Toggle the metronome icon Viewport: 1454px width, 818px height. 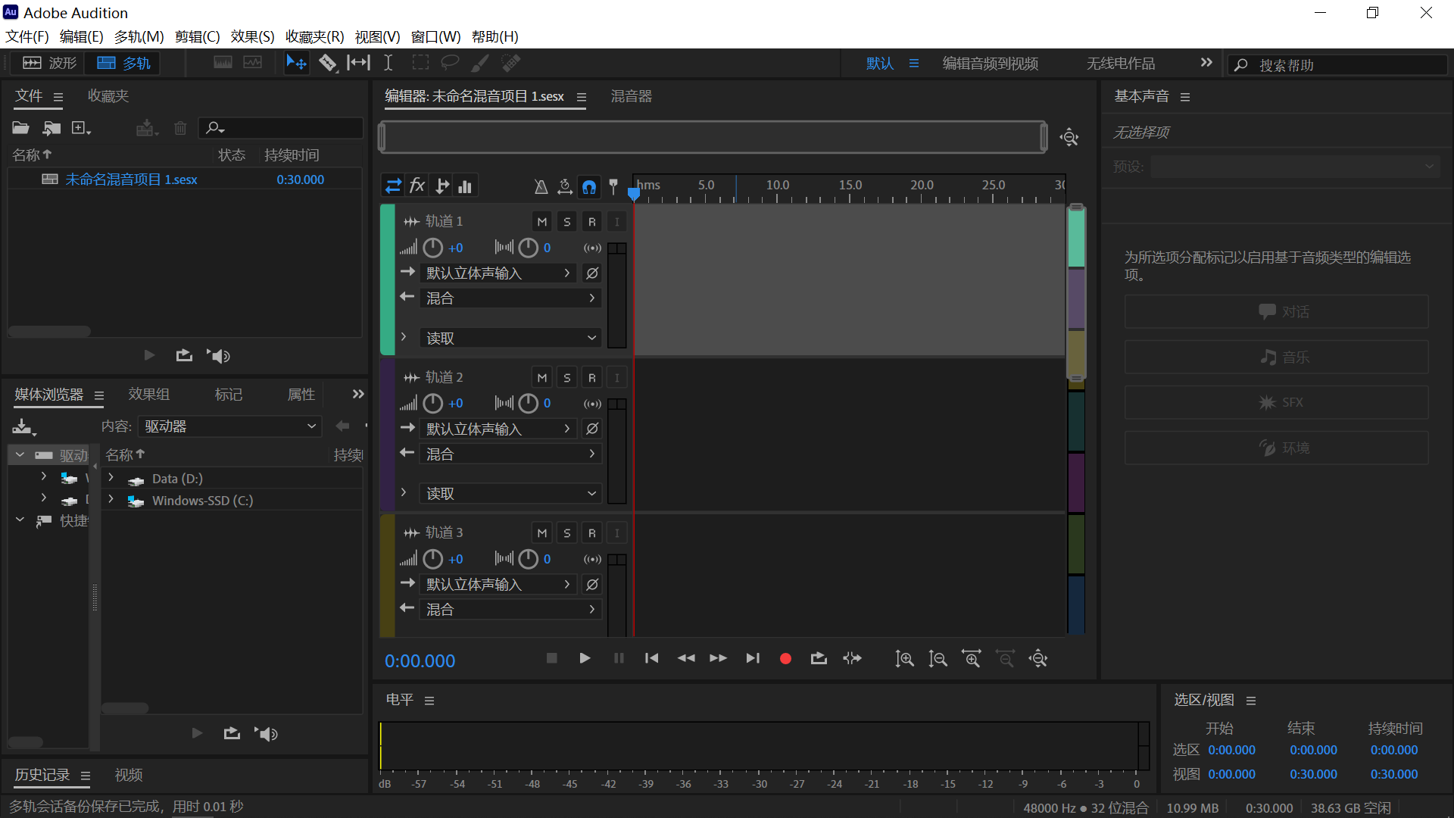click(541, 186)
